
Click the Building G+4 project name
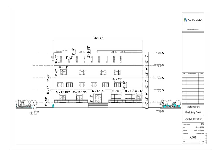[193, 112]
